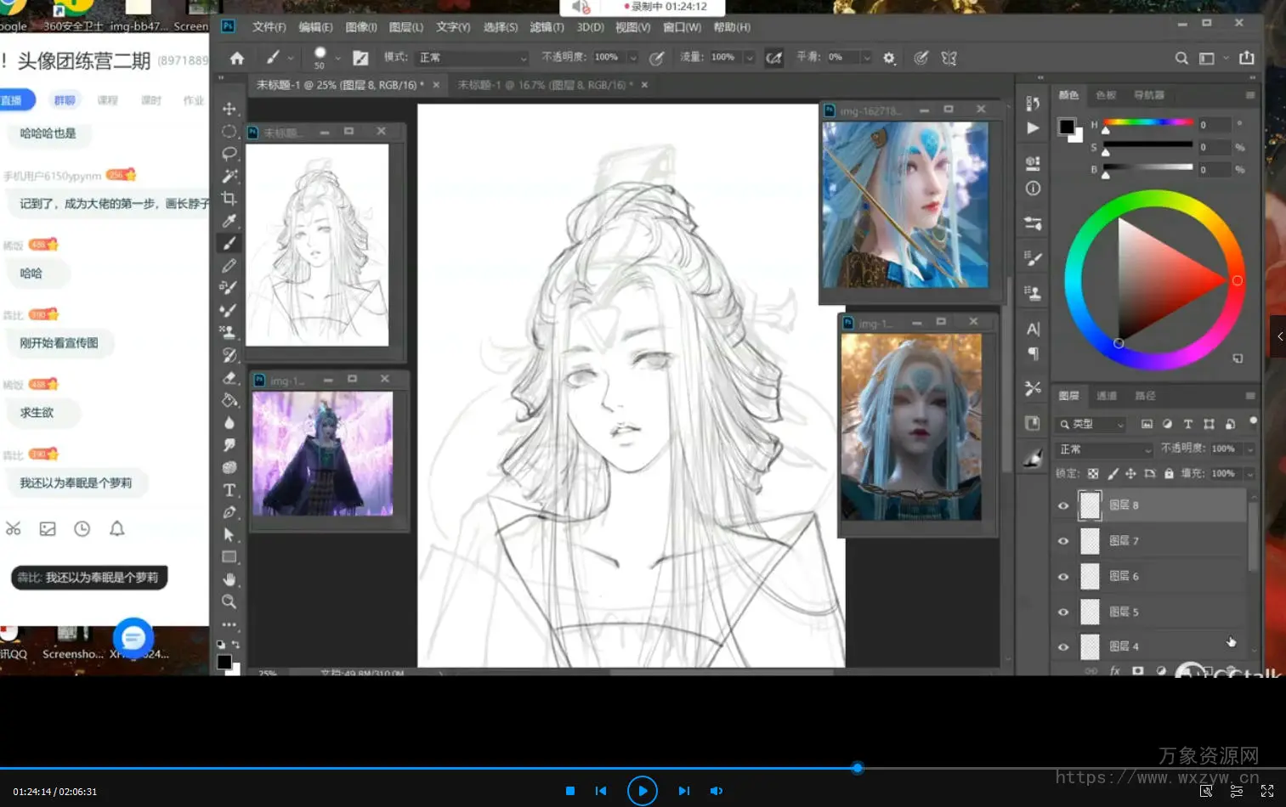This screenshot has width=1286, height=807.
Task: Expand the layer blend mode dropdown
Action: [1103, 449]
